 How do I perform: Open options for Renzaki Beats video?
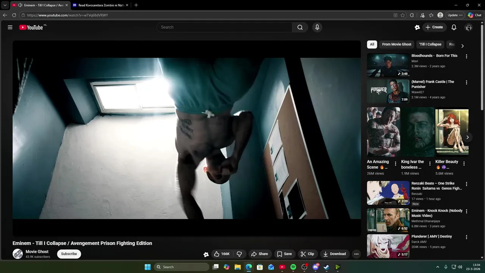pos(466,184)
